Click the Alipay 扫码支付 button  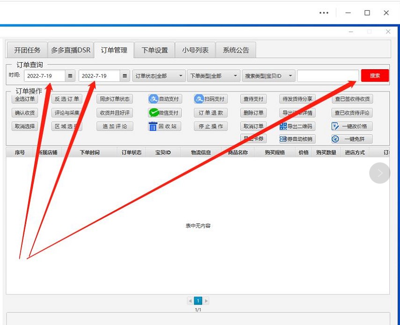coord(211,99)
